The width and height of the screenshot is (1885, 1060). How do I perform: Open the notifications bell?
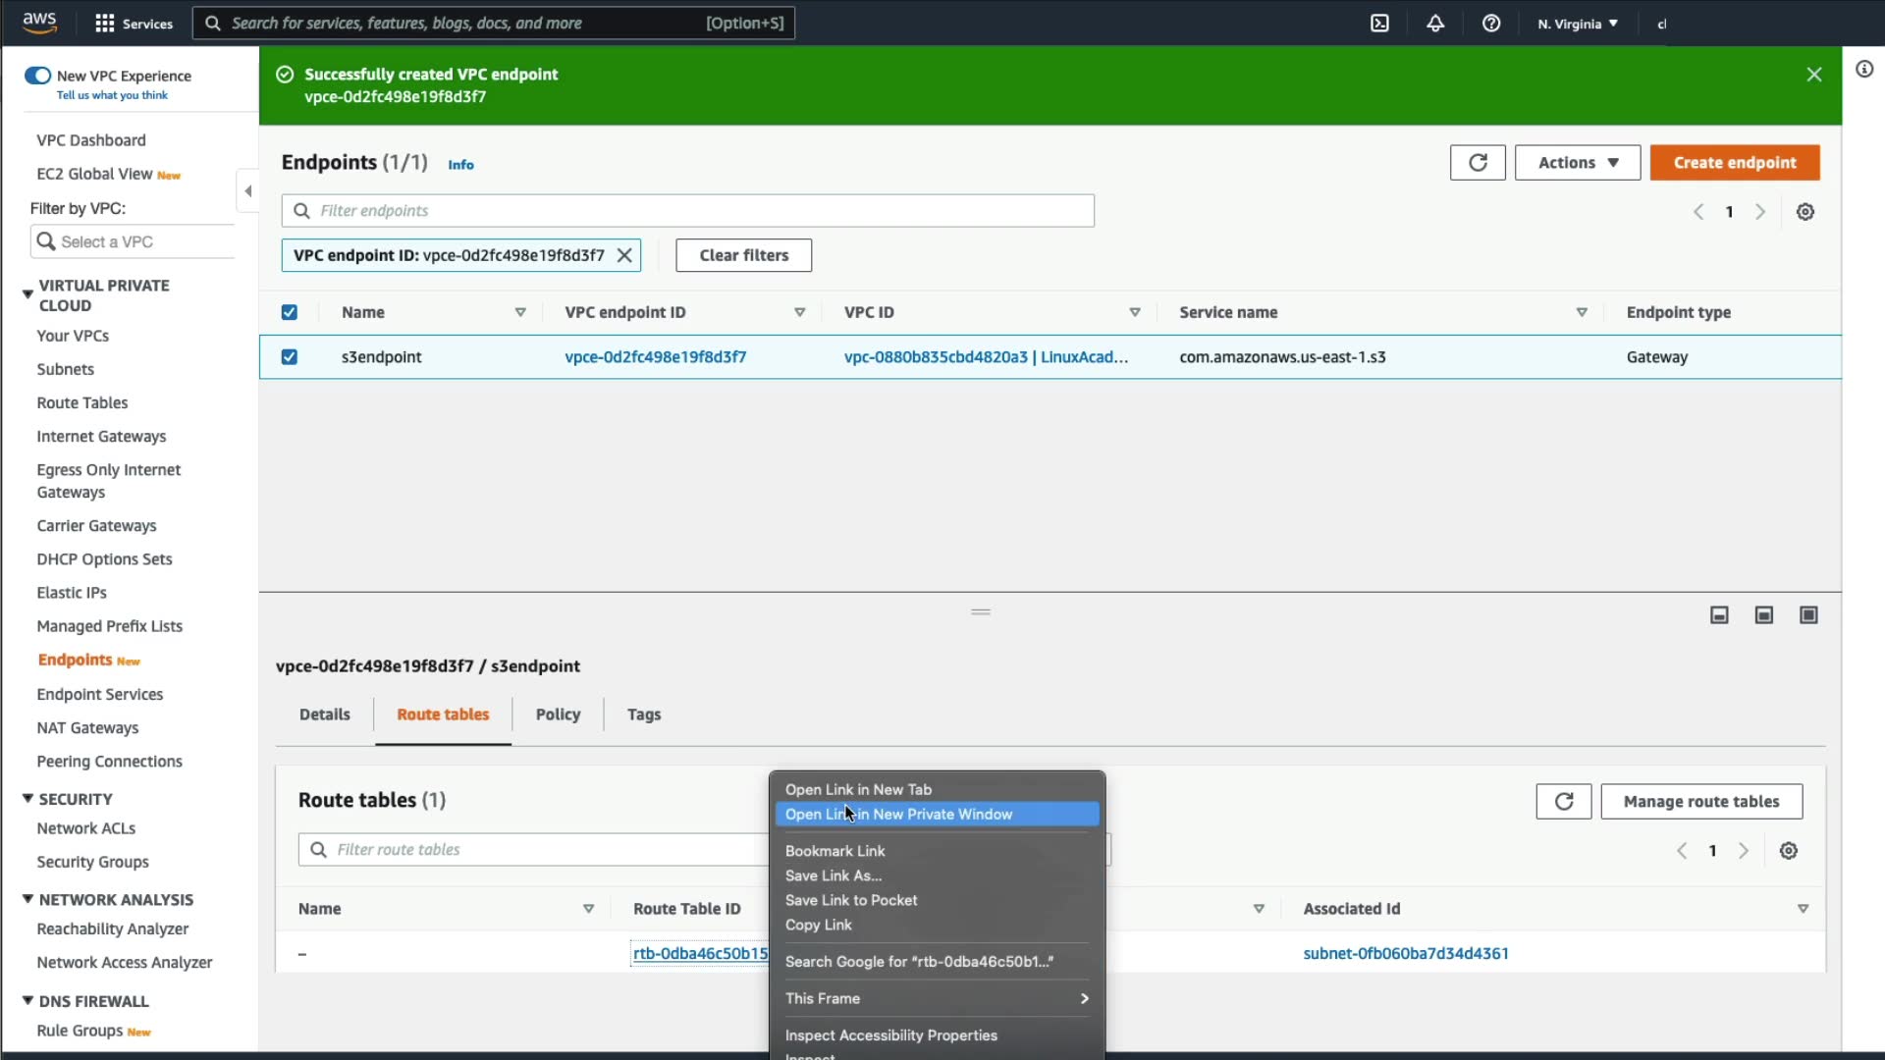tap(1435, 24)
